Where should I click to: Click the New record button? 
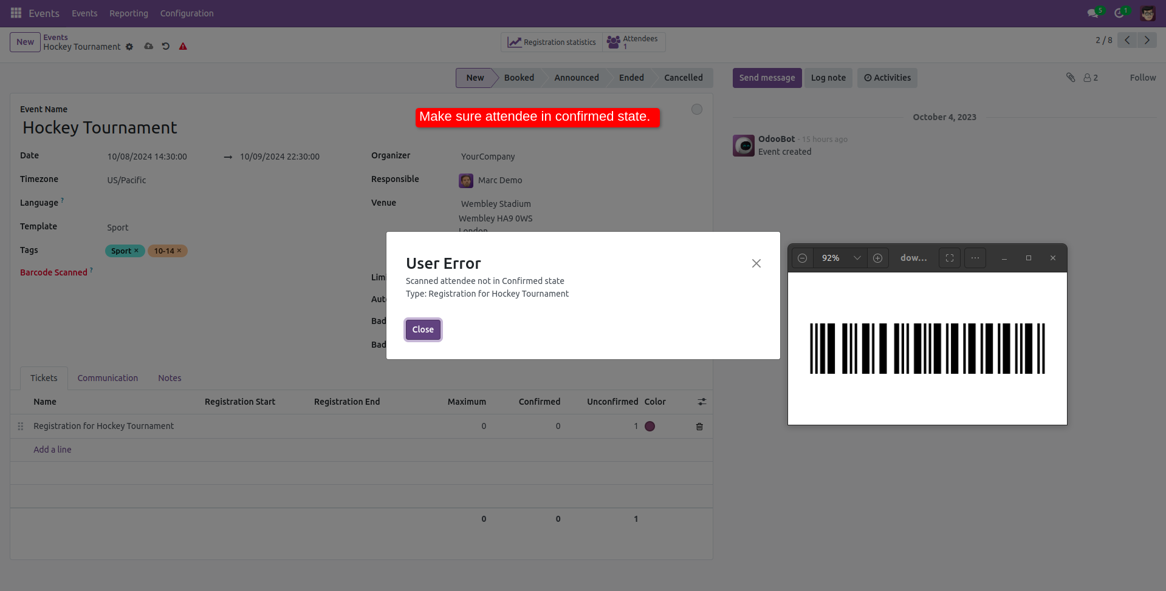pyautogui.click(x=25, y=42)
